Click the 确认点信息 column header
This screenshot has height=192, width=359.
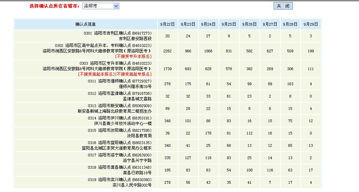(85, 24)
